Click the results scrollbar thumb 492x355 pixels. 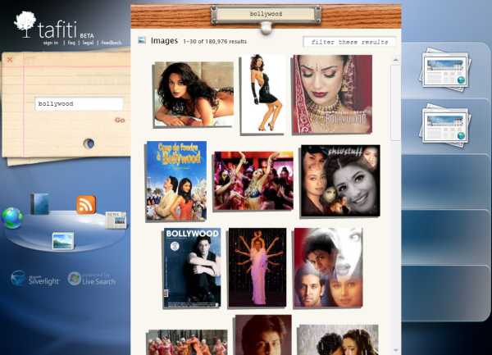click(x=395, y=102)
